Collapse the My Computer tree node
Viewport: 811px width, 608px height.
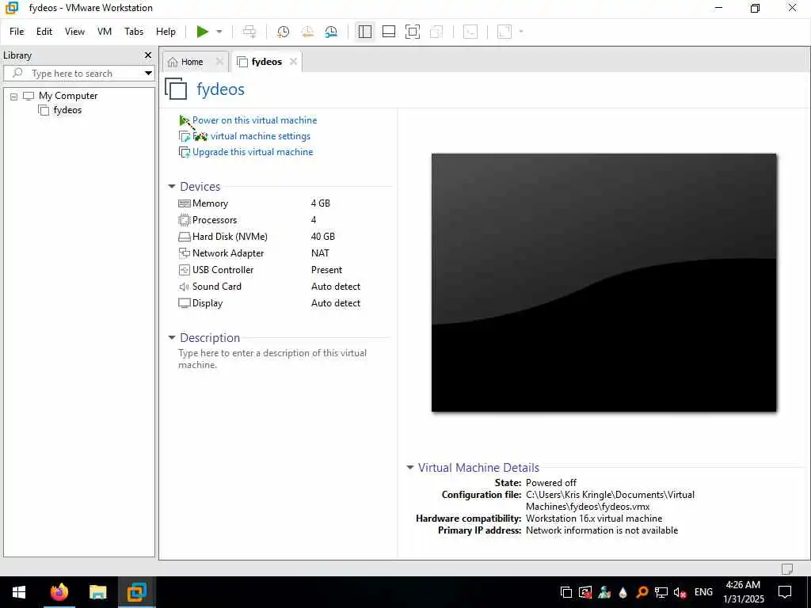coord(14,96)
